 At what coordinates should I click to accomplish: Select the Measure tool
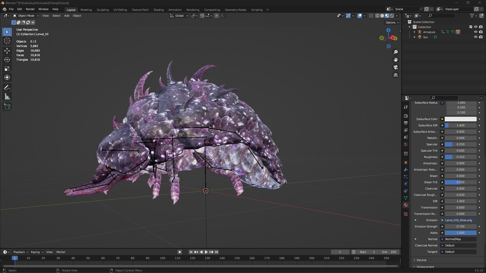[7, 97]
